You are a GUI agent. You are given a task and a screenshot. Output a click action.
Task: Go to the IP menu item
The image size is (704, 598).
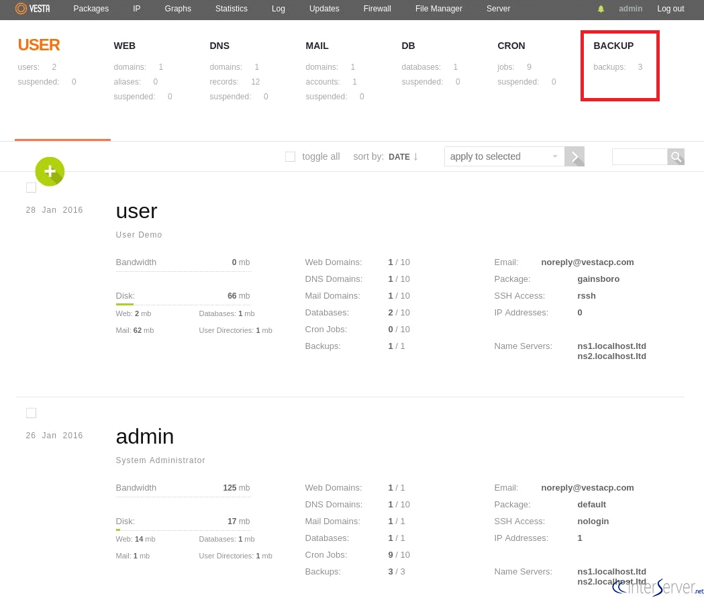point(136,9)
